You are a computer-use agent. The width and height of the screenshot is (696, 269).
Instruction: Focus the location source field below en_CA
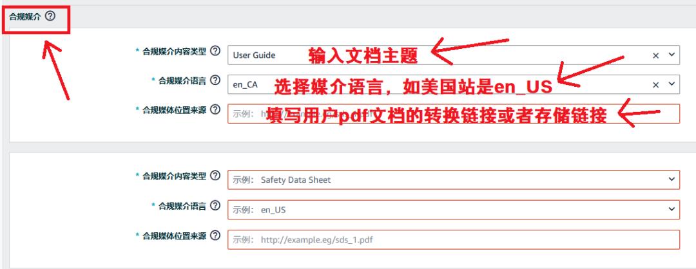tap(454, 113)
